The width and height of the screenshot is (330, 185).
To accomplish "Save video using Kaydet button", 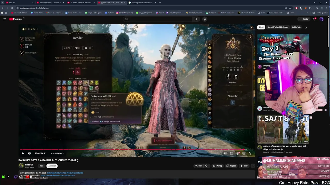I will [x=231, y=166].
